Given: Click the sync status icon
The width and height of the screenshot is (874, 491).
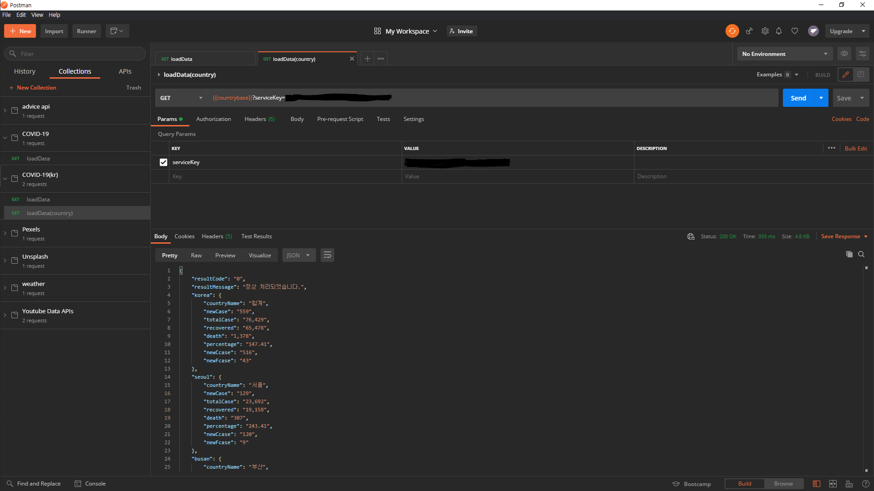Looking at the screenshot, I should pyautogui.click(x=732, y=31).
